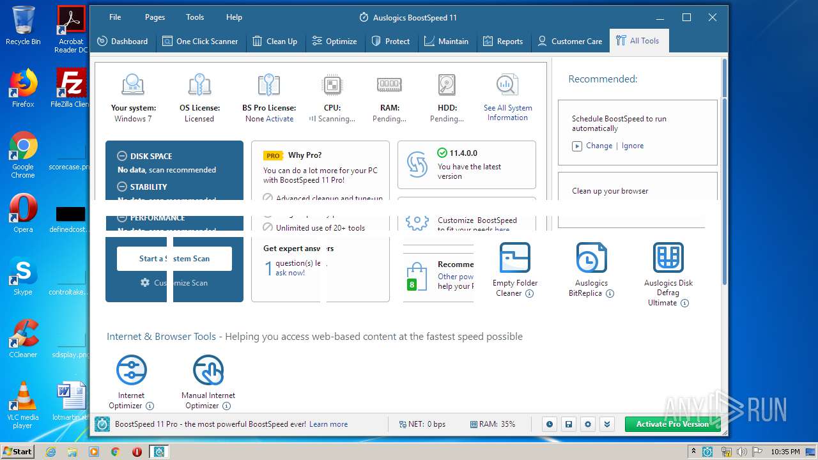Click Customize Scan
This screenshot has width=818, height=460.
point(174,282)
